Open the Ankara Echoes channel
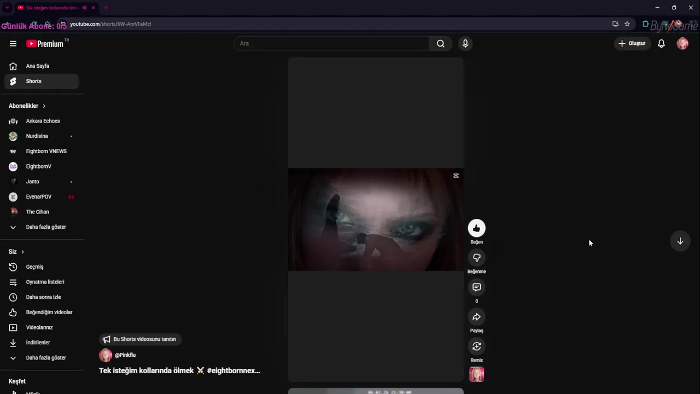Image resolution: width=700 pixels, height=394 pixels. coord(42,121)
